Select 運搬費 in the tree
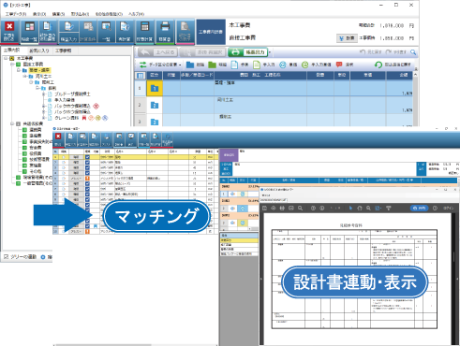 [36, 130]
